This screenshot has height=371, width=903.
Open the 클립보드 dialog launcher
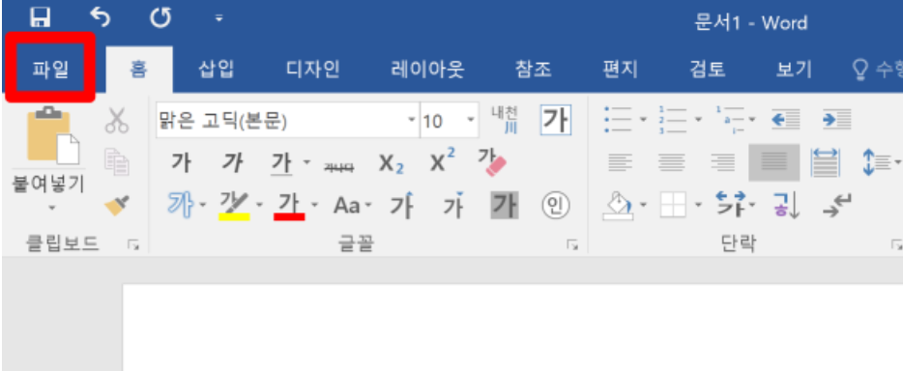tap(133, 245)
